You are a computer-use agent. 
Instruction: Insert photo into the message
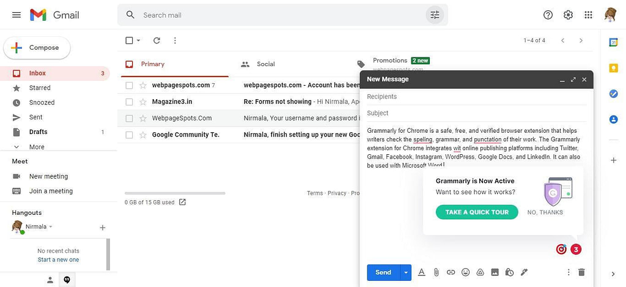[x=495, y=272]
